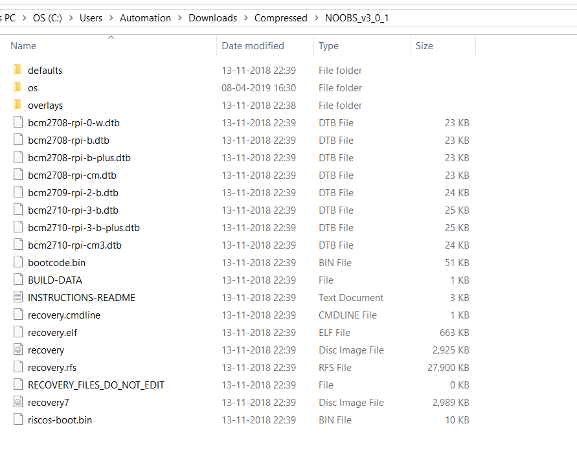
Task: Click the bcm2709-rpi-2-b.dtb file icon
Action: 18,192
